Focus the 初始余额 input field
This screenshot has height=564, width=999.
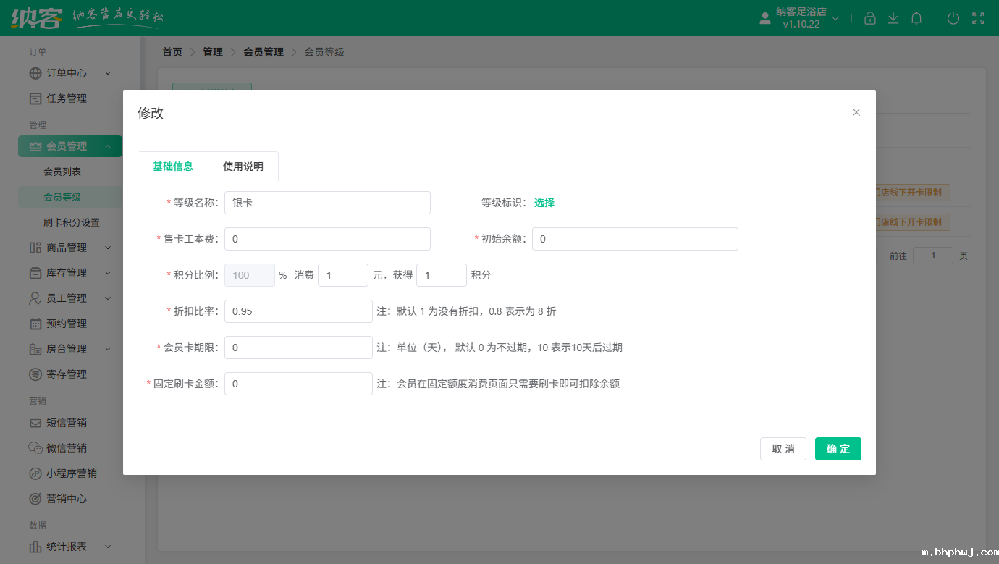click(x=635, y=239)
